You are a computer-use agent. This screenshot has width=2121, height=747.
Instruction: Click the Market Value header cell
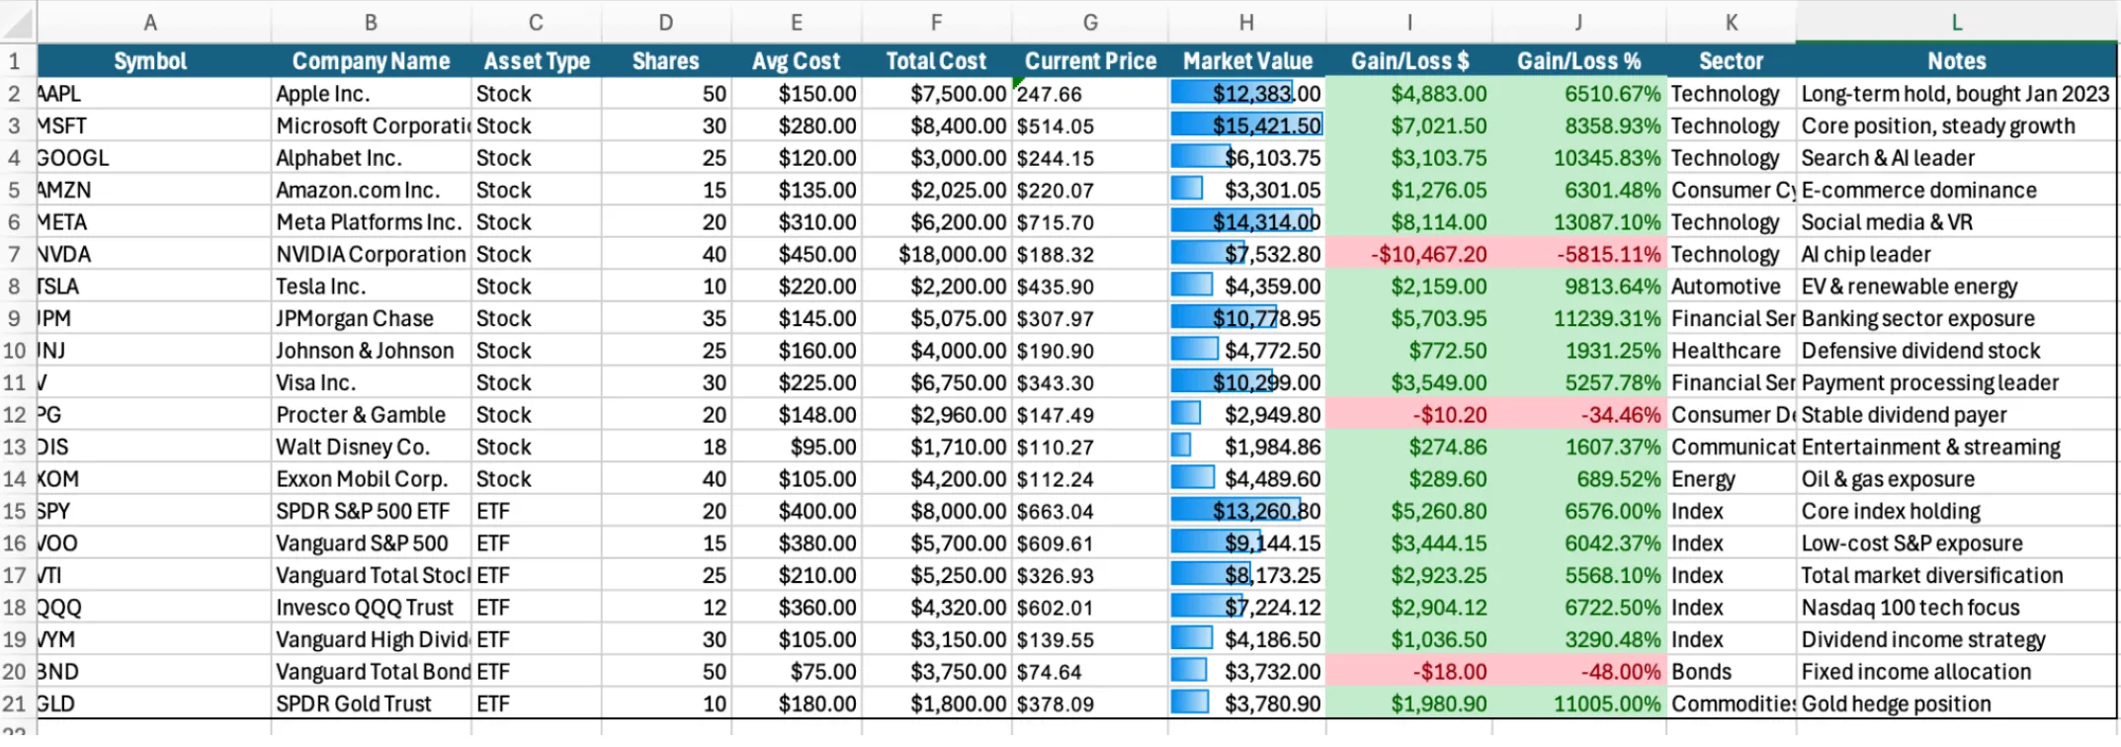(x=1247, y=61)
